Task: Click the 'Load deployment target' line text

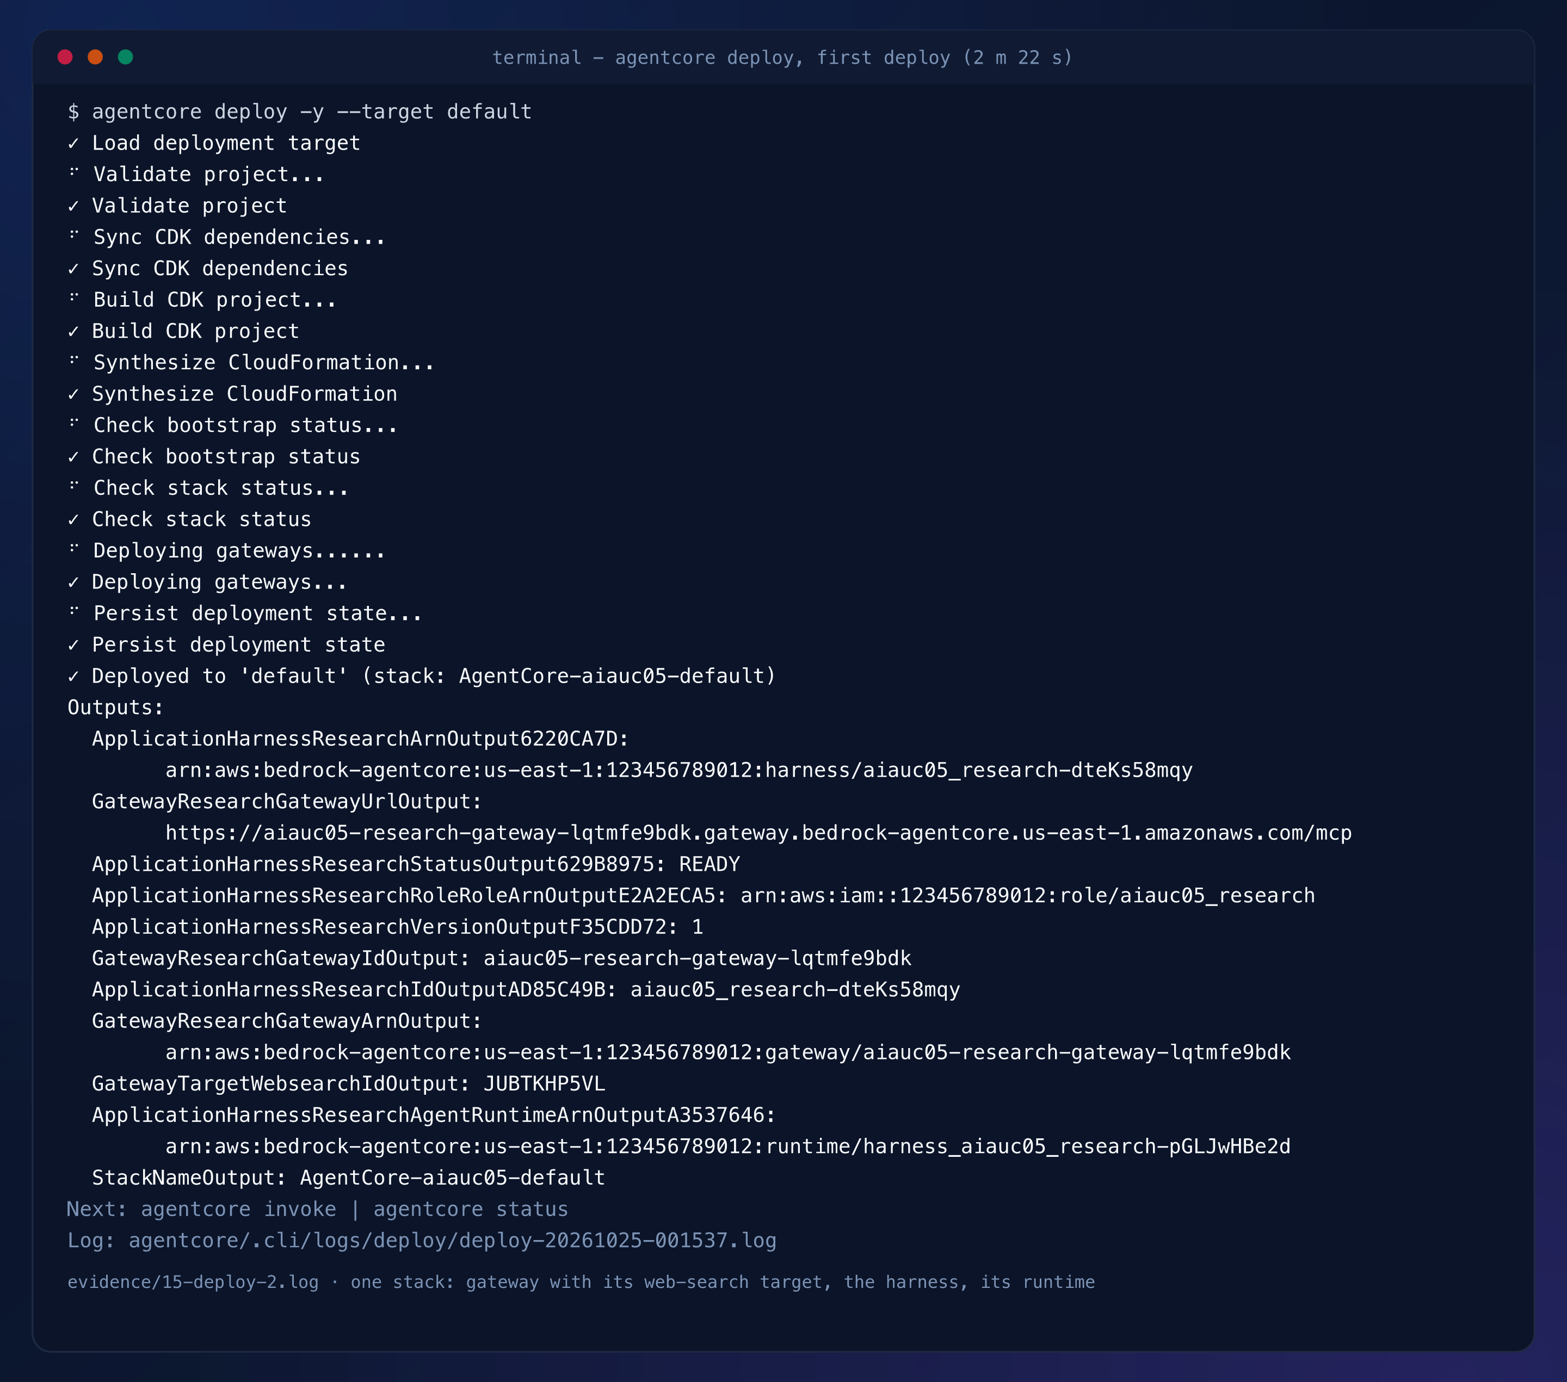Action: point(226,144)
